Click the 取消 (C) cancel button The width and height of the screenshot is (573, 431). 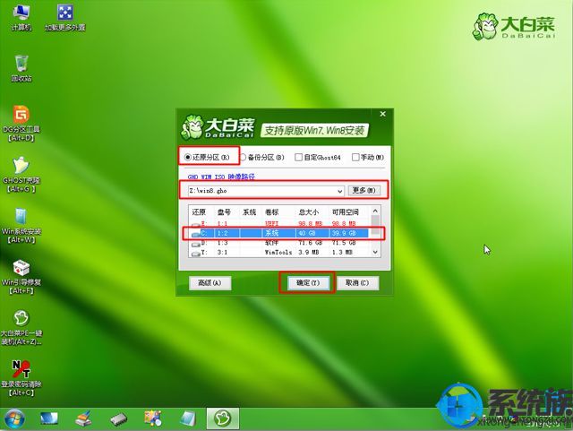click(357, 283)
